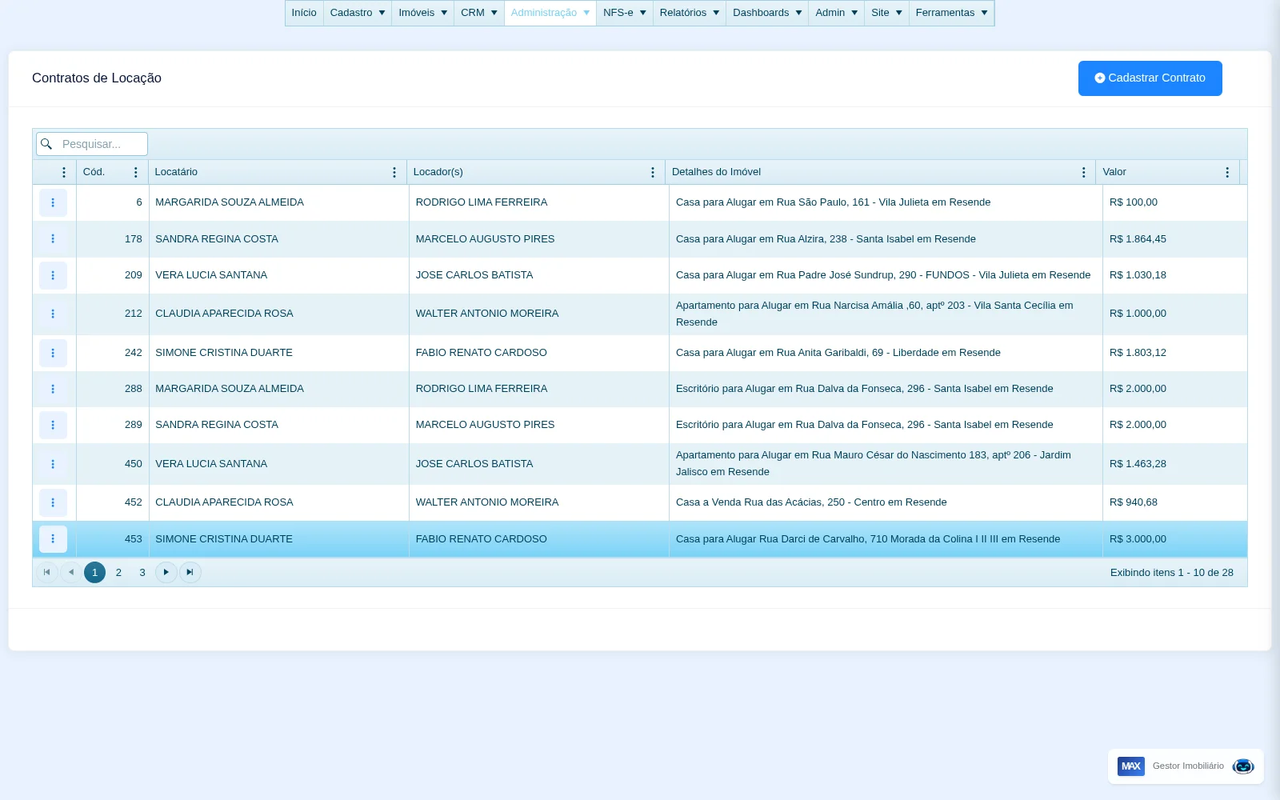
Task: Go to the Início menu item
Action: point(304,13)
